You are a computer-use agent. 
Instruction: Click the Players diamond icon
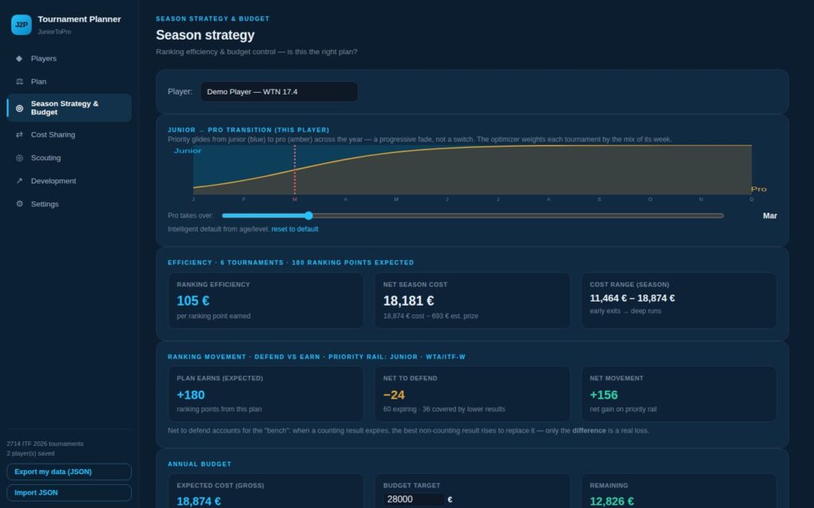[19, 59]
